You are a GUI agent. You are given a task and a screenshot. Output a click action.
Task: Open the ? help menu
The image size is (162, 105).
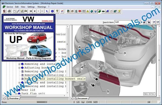click(x=49, y=7)
